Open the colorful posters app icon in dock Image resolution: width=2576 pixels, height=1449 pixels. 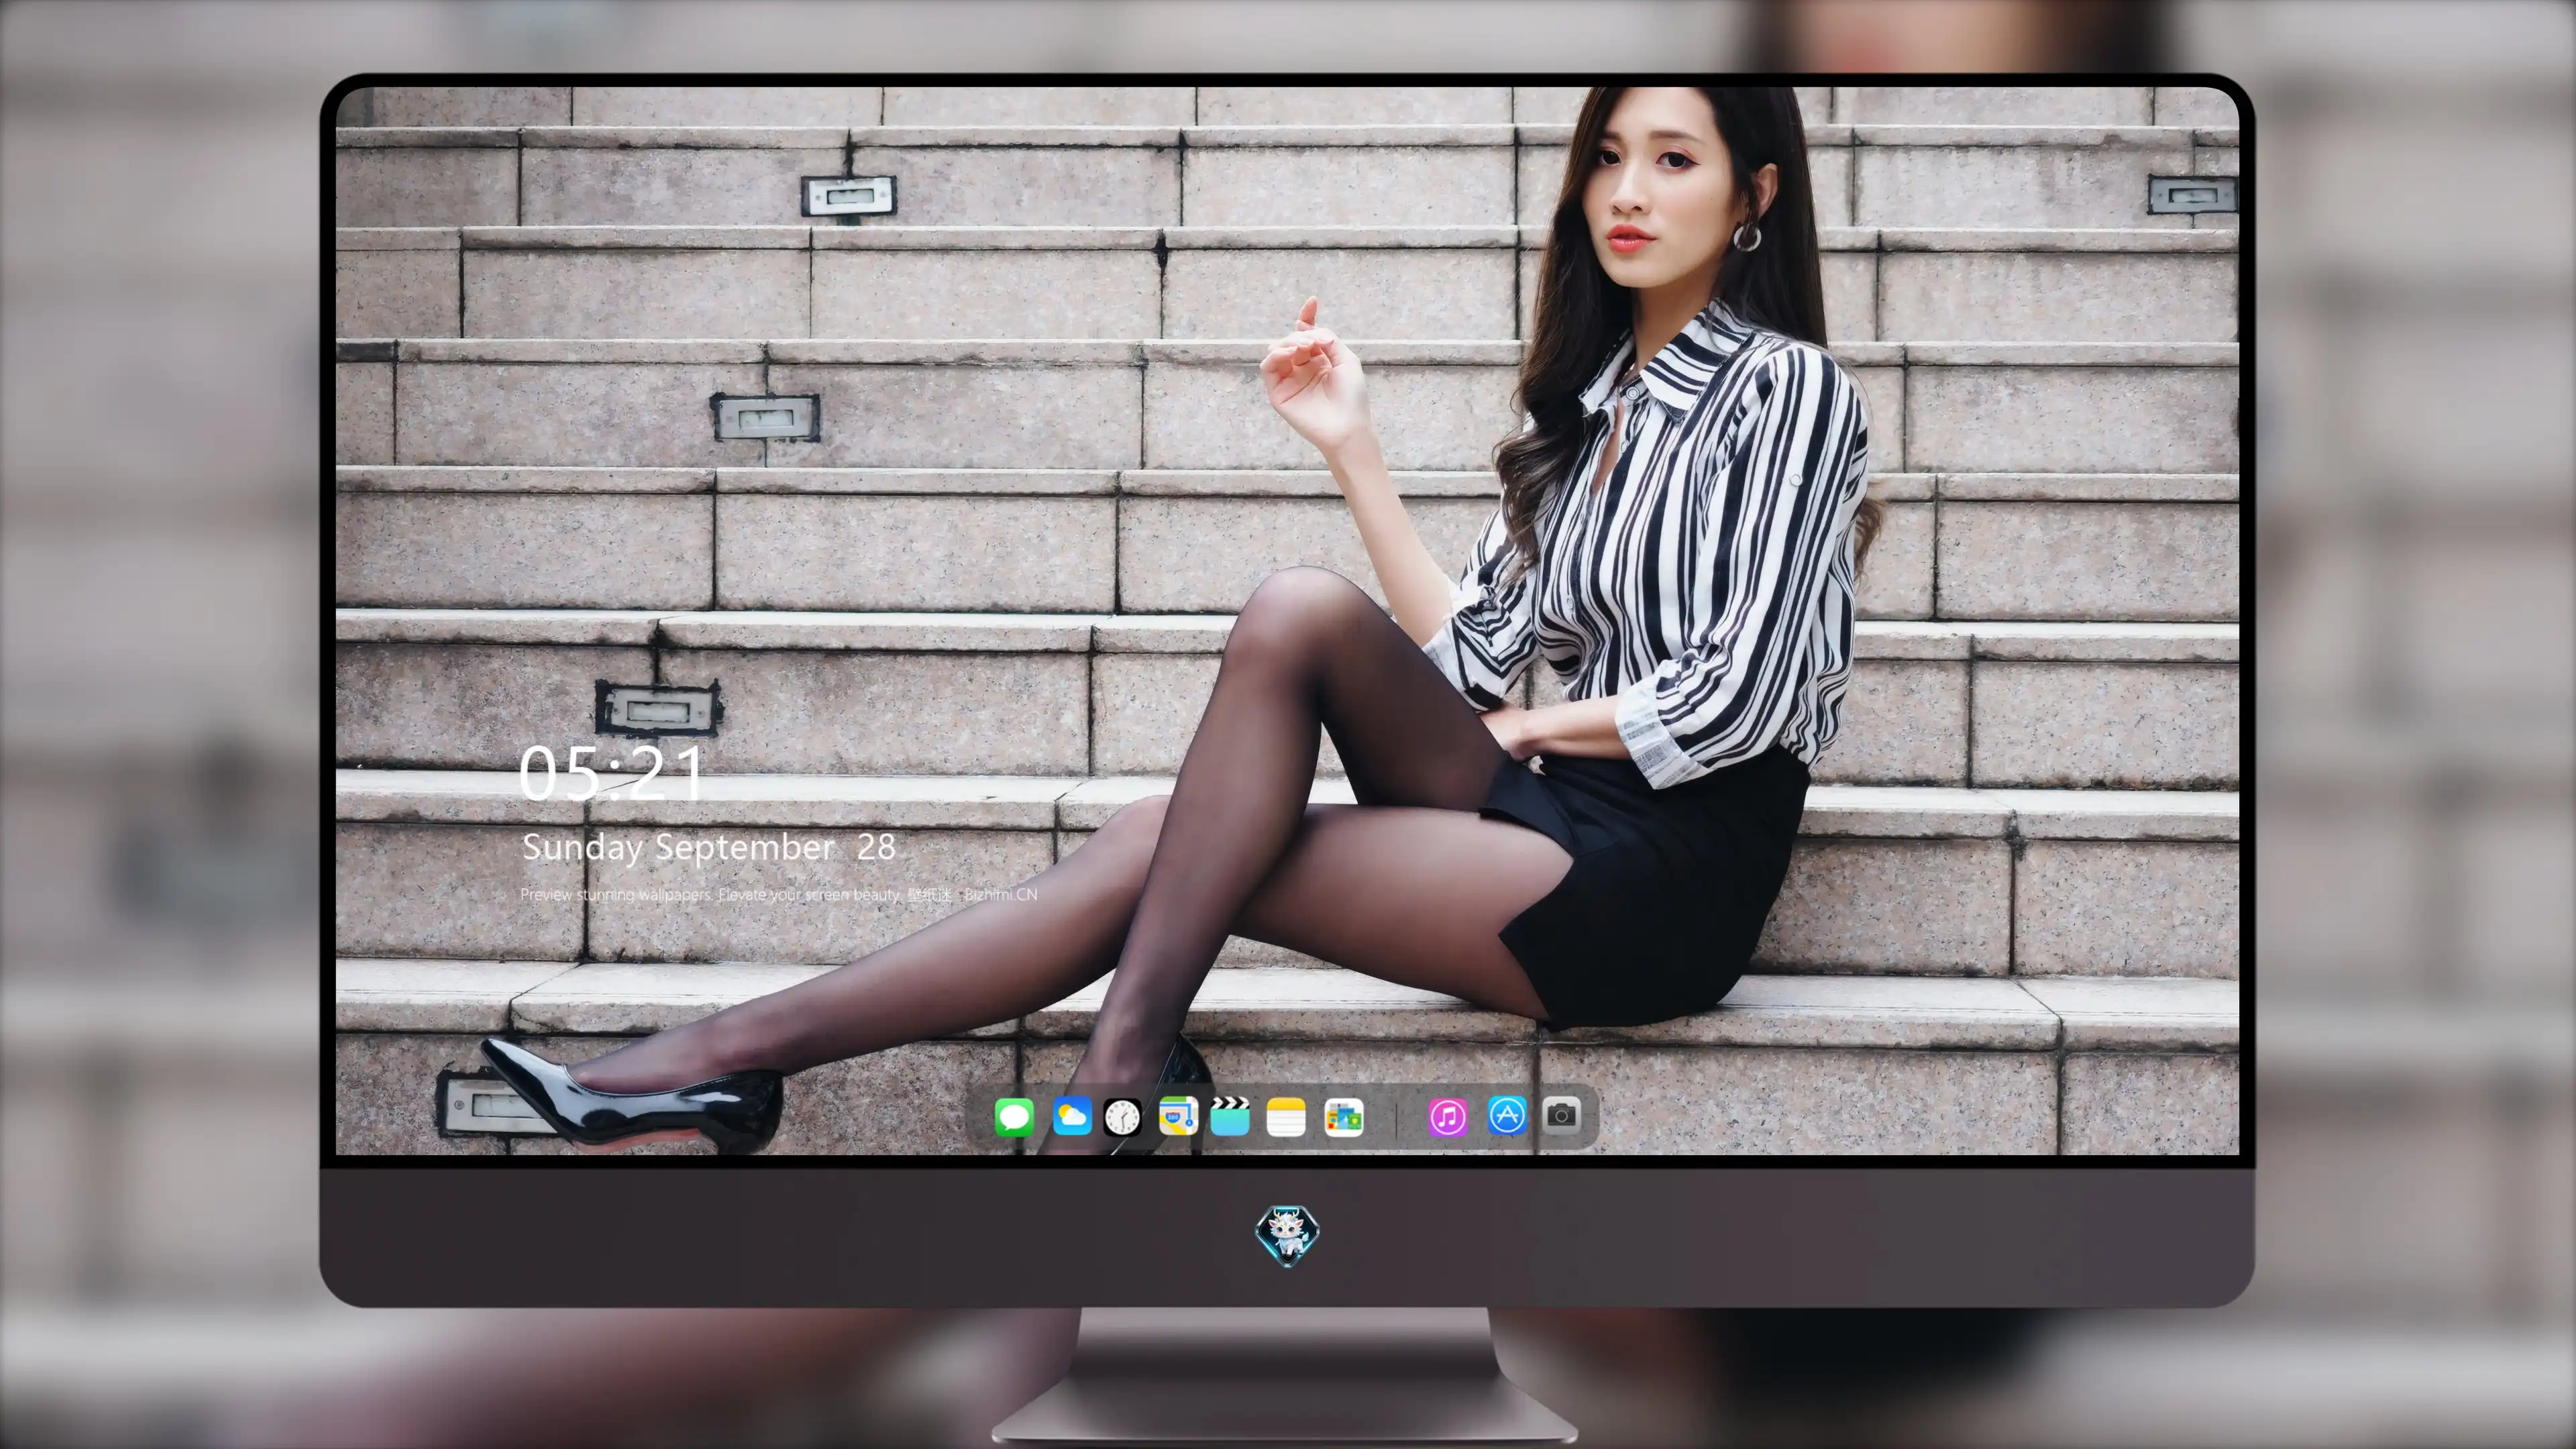coord(1344,1117)
